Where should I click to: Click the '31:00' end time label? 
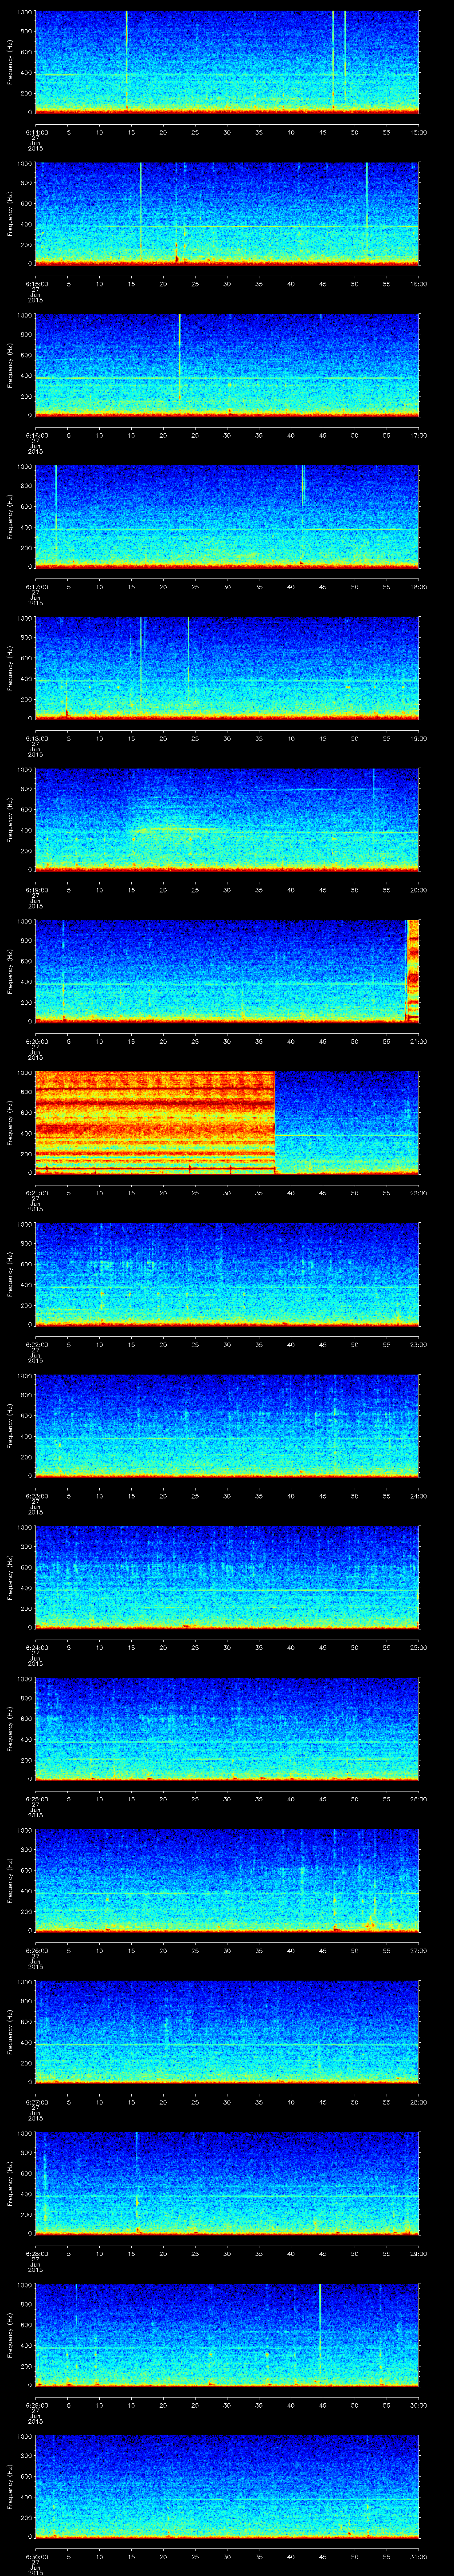click(419, 2557)
